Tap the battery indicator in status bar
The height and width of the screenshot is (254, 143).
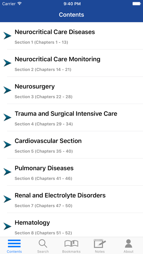(x=137, y=4)
